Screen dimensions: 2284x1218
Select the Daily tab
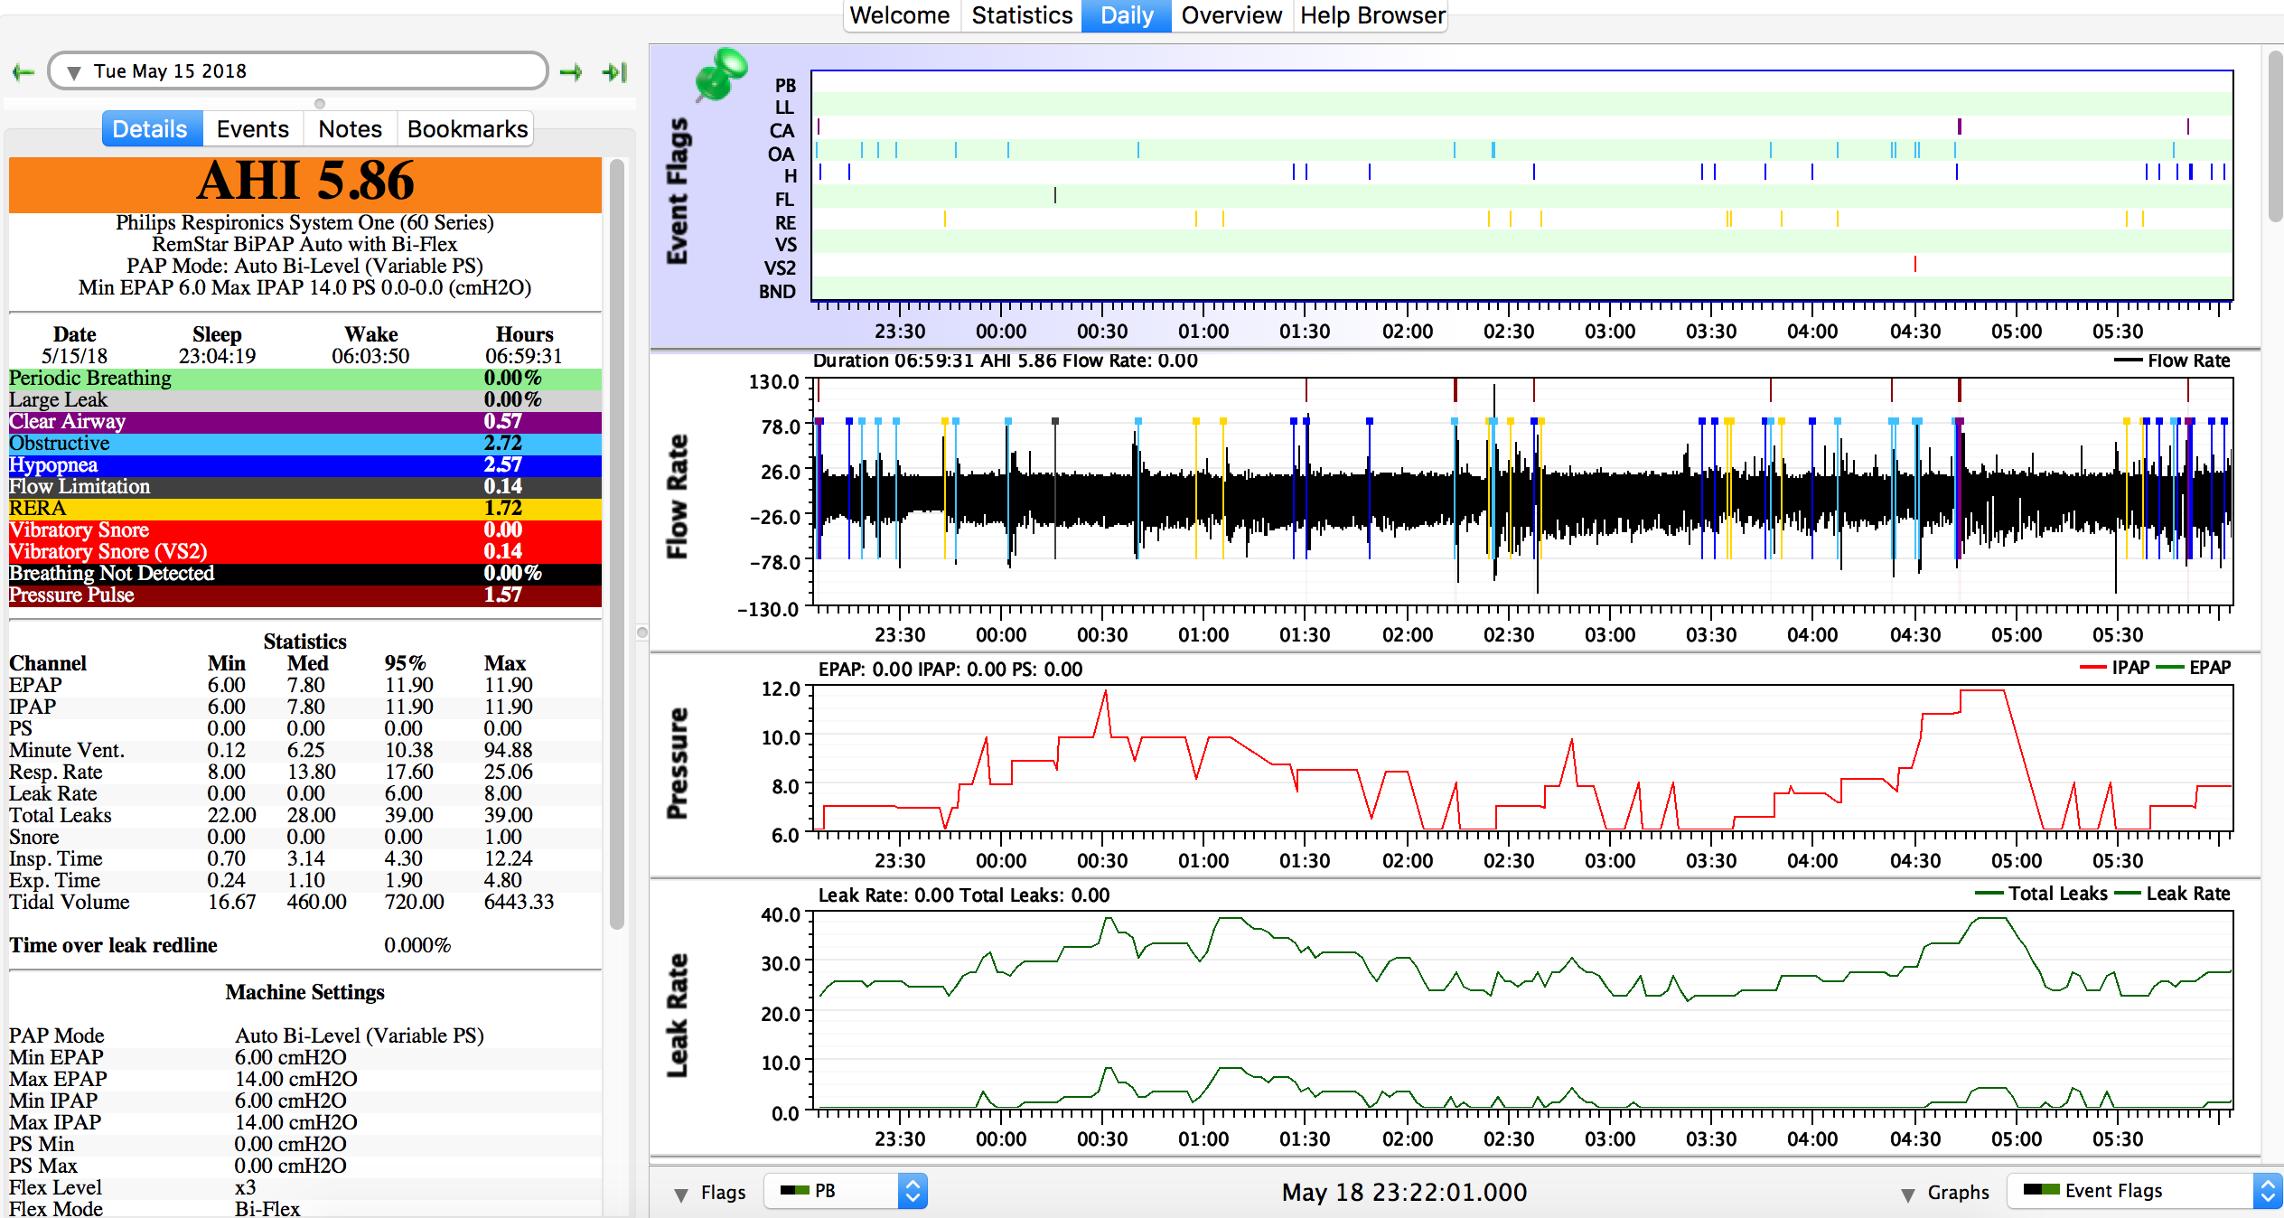(1127, 15)
